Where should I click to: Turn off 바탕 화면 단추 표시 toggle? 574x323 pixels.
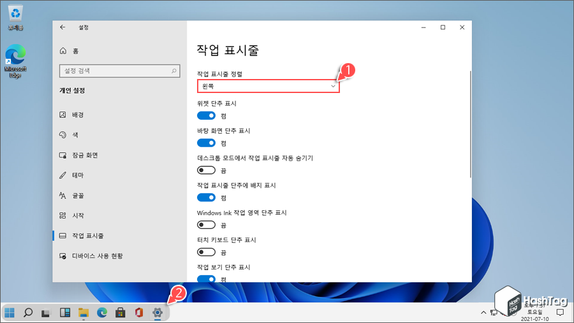click(x=206, y=143)
